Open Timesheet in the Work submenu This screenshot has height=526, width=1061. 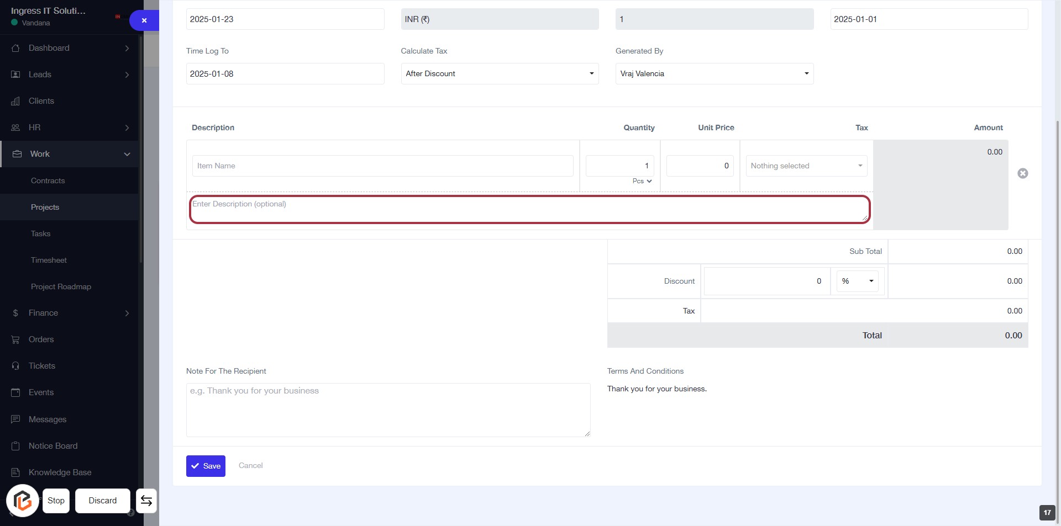click(x=49, y=260)
